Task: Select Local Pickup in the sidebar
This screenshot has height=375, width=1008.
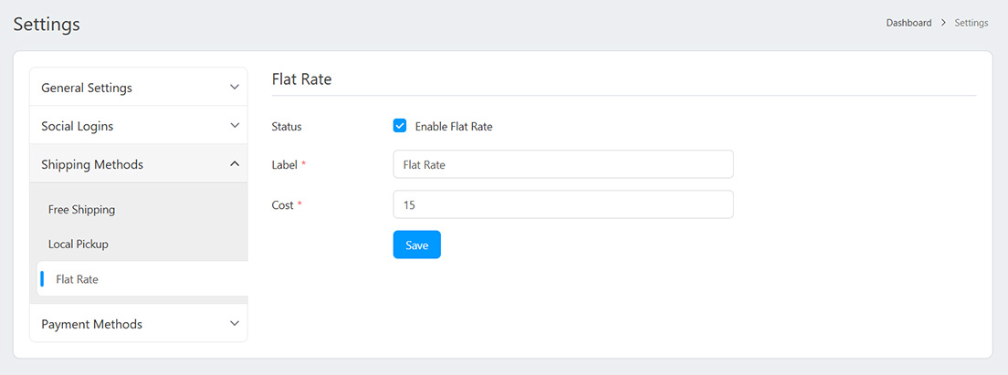Action: [79, 245]
